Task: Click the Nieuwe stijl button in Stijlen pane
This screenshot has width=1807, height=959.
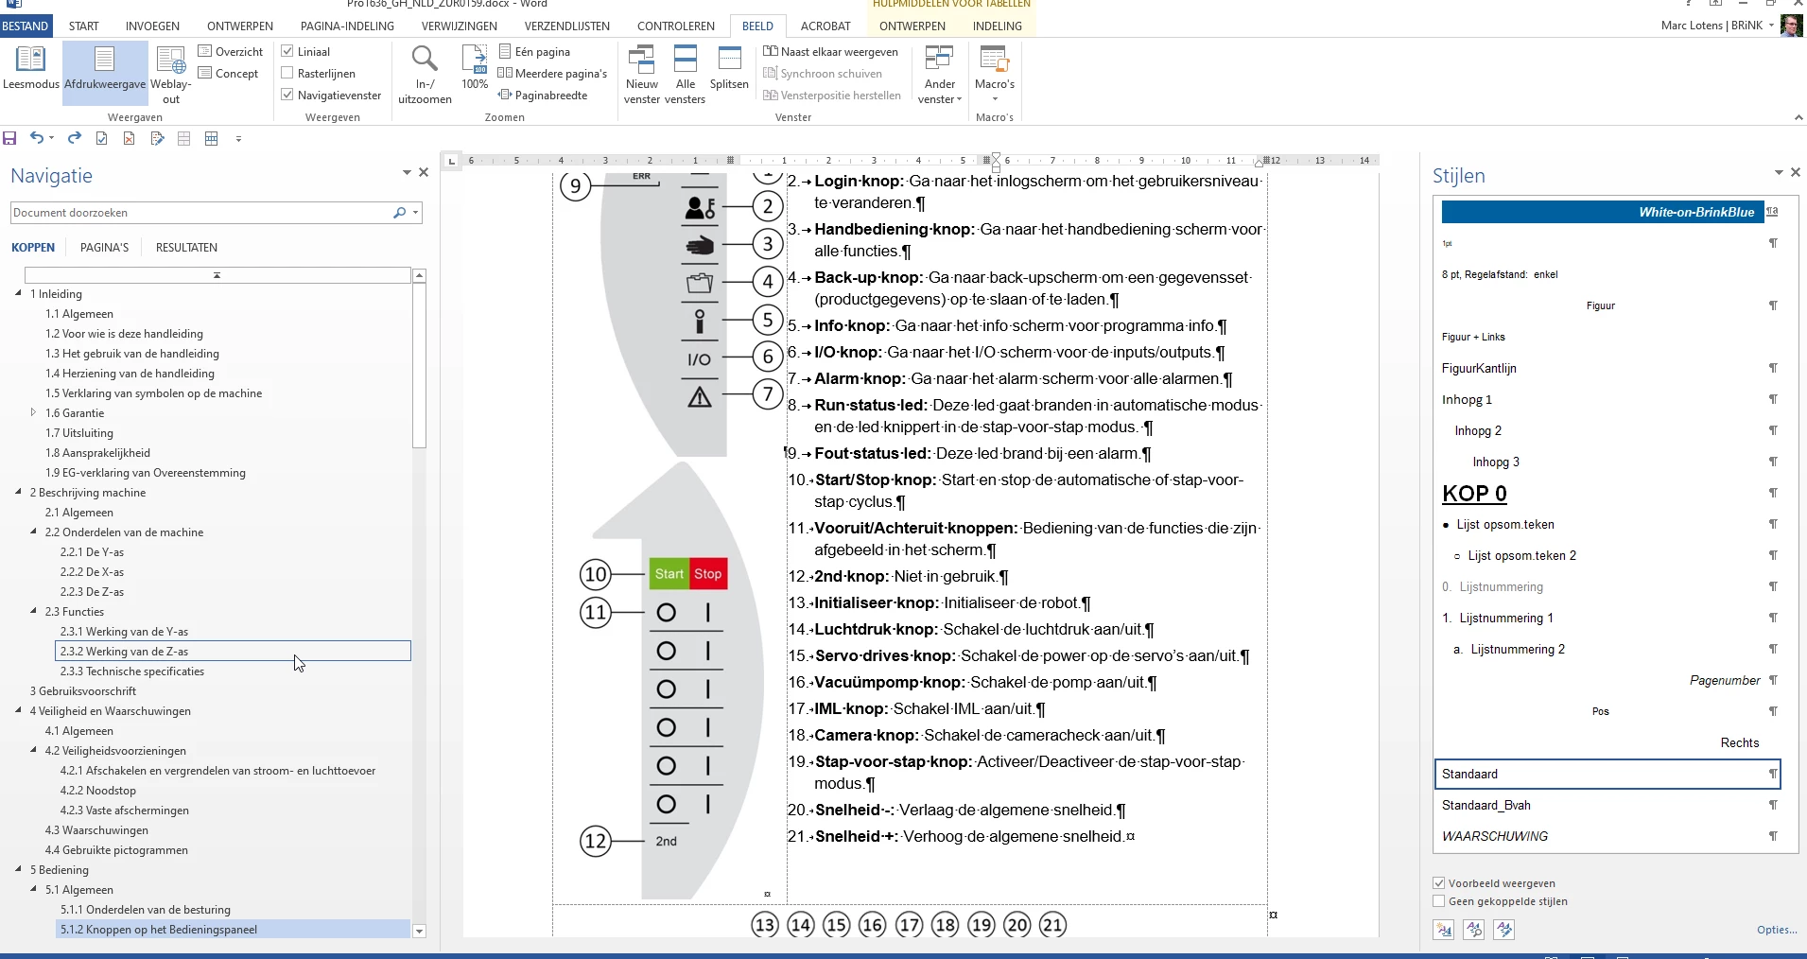Action: (x=1444, y=930)
